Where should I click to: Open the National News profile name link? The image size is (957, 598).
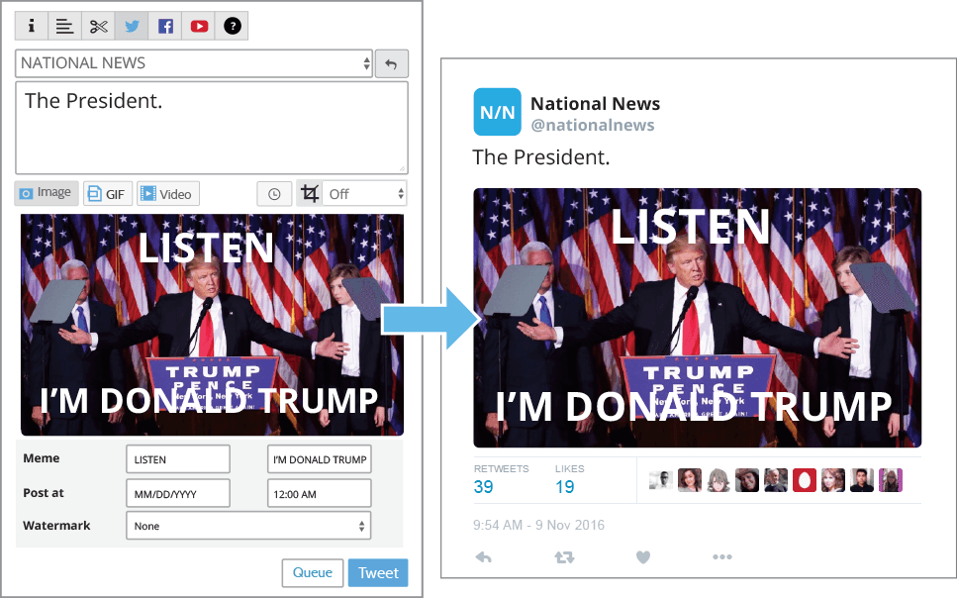(595, 104)
